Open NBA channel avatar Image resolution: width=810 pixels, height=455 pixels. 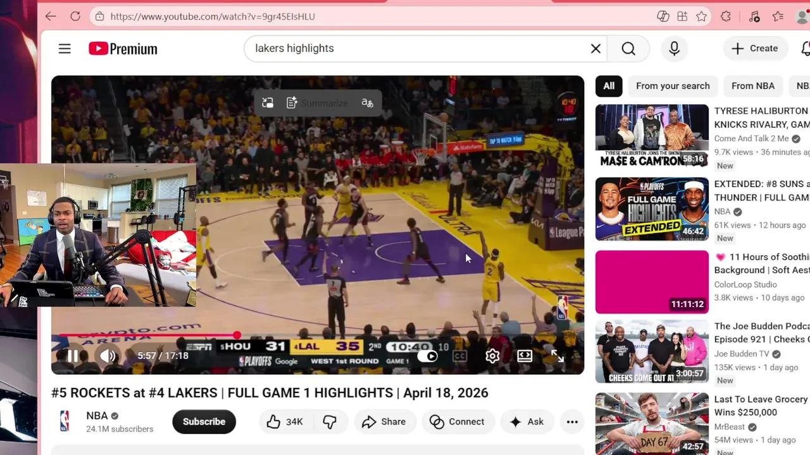(64, 422)
